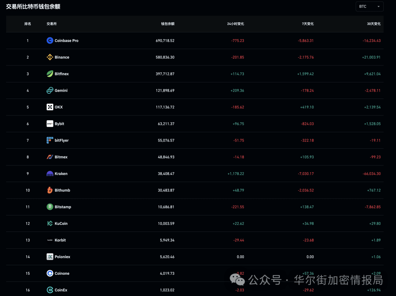This screenshot has width=396, height=296.
Task: Click the KuCoin logo icon
Action: pyautogui.click(x=50, y=223)
